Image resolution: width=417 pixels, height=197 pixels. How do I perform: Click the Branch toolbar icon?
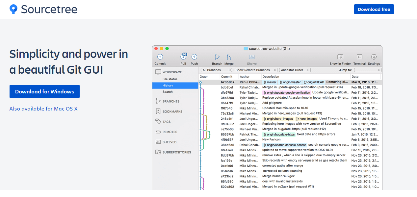tap(217, 57)
